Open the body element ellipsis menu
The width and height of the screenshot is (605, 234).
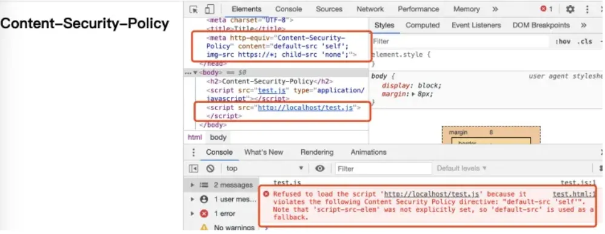pos(188,73)
